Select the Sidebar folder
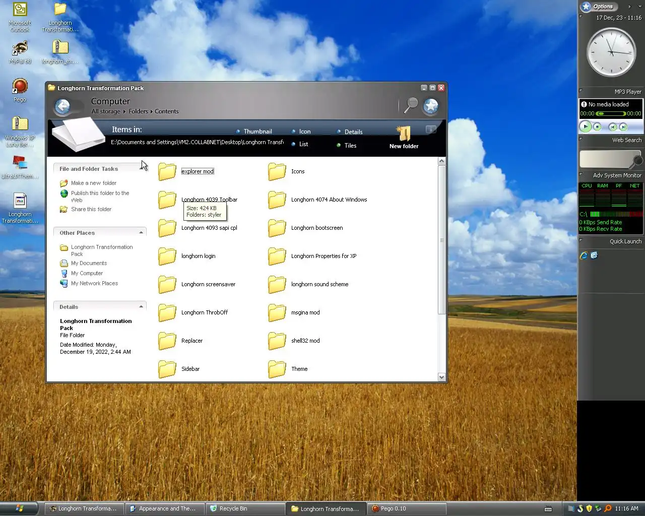 click(x=179, y=369)
